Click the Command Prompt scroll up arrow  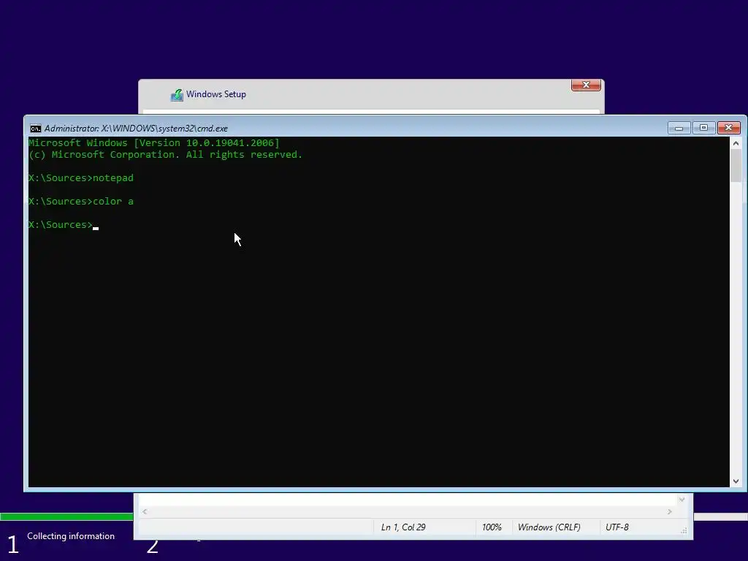[x=736, y=143]
